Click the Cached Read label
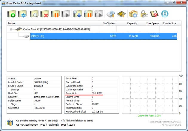This screenshot has height=131, width=188. click(x=73, y=82)
